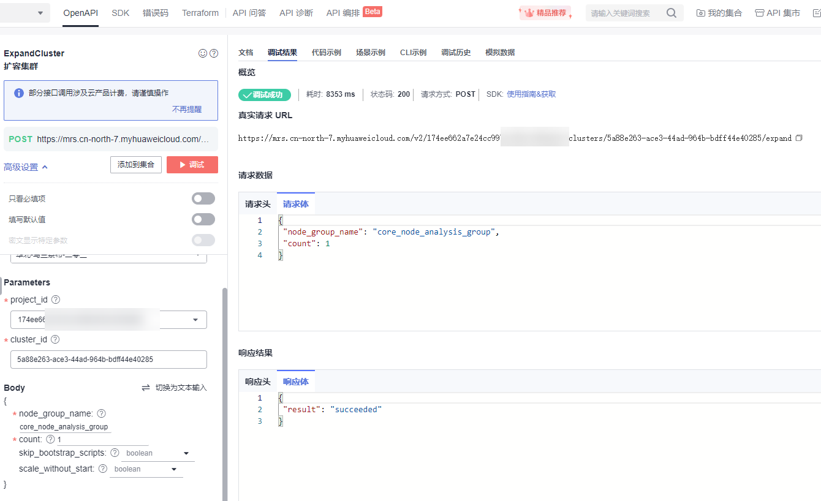The height and width of the screenshot is (501, 821).
Task: Open the 调试历史 tab
Action: pyautogui.click(x=456, y=53)
